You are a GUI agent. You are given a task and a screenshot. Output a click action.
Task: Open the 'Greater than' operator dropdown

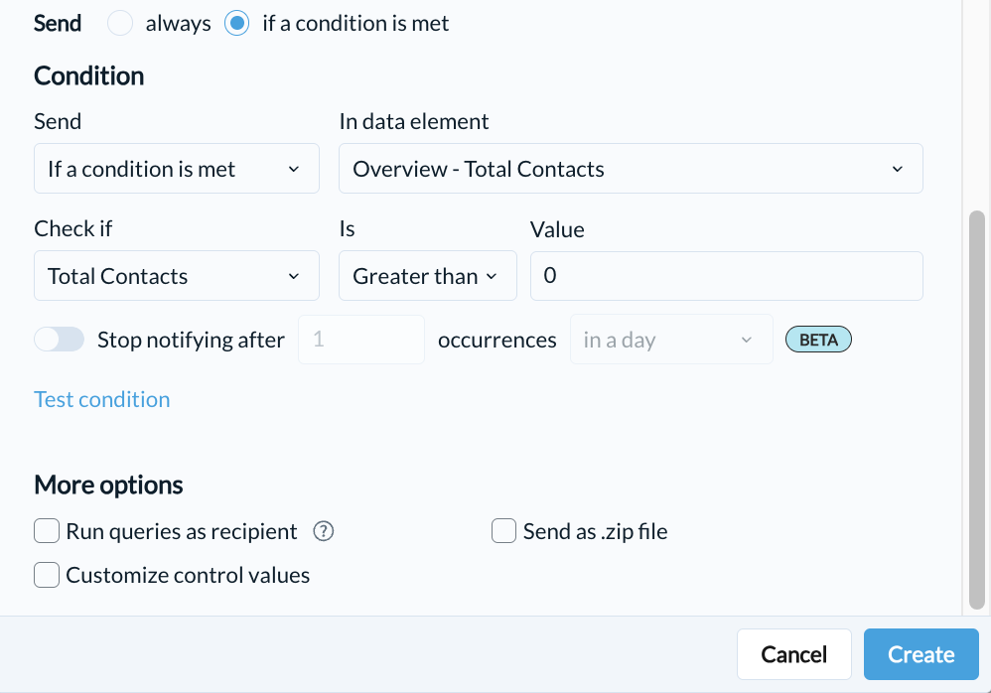point(428,276)
